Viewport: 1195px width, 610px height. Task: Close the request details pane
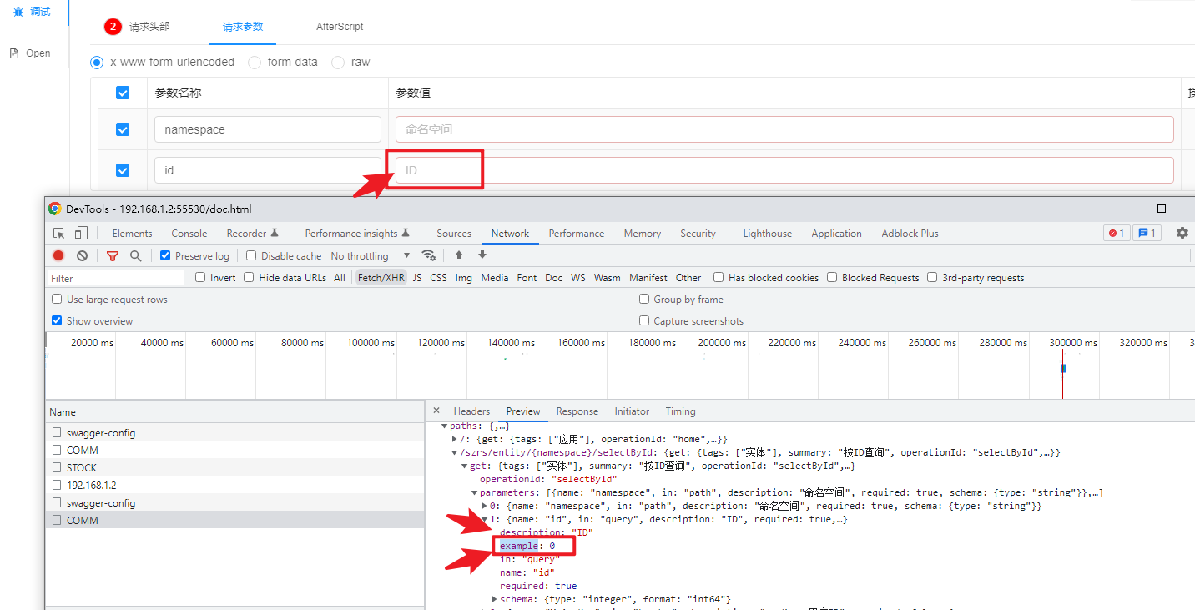tap(436, 411)
